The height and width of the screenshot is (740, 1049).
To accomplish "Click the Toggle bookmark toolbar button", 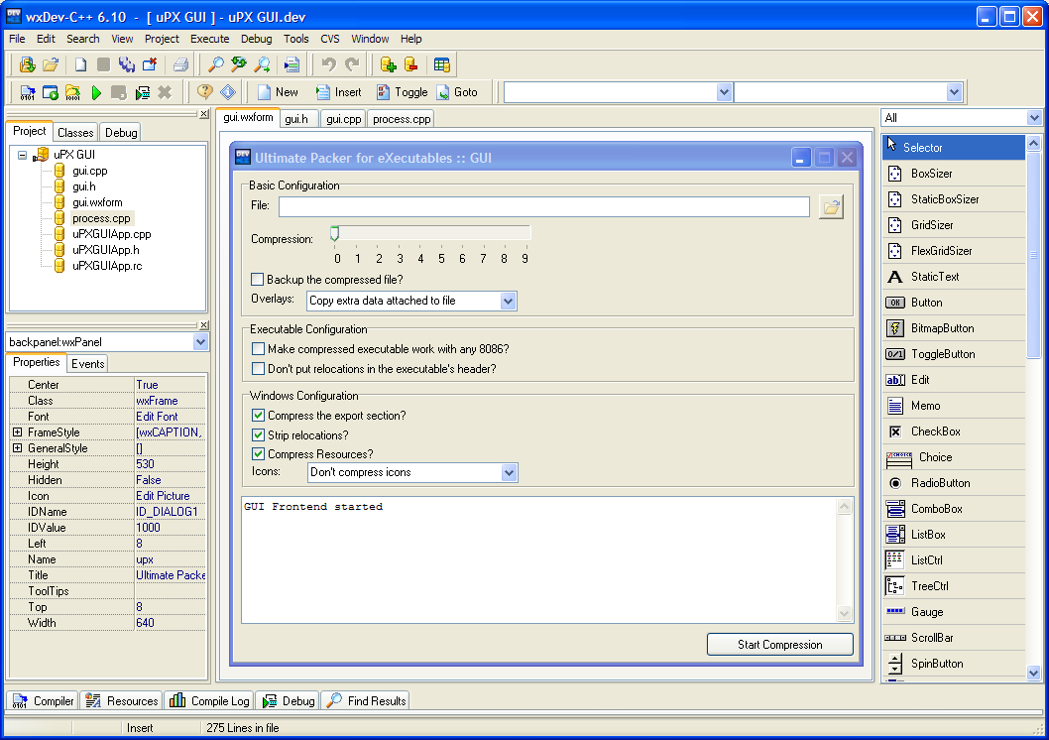I will click(x=403, y=92).
